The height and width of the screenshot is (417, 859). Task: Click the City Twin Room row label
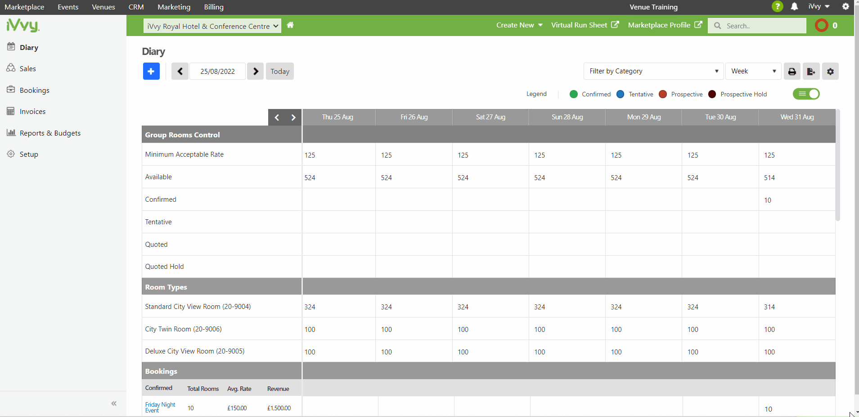point(183,329)
